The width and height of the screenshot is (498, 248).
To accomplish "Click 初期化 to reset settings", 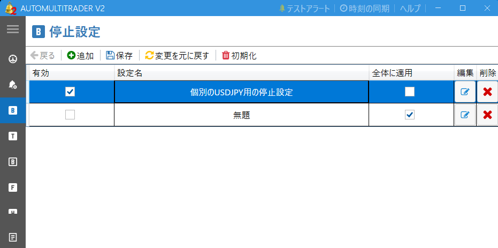I will click(239, 56).
